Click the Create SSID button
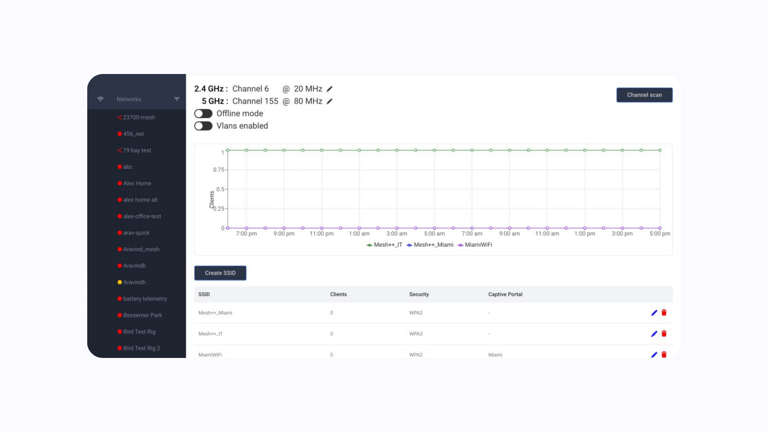The width and height of the screenshot is (768, 432). pos(220,273)
